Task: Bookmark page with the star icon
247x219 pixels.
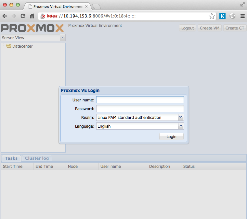Action: click(x=212, y=16)
